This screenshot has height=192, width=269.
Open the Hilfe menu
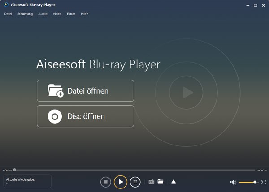pos(84,14)
